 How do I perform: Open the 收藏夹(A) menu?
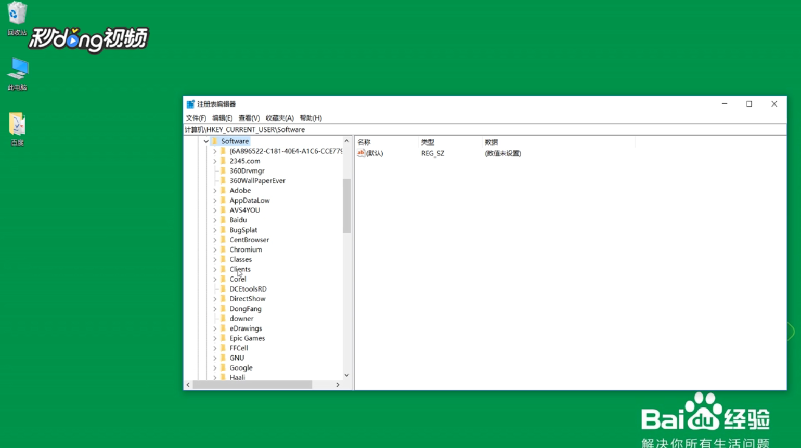coord(280,118)
